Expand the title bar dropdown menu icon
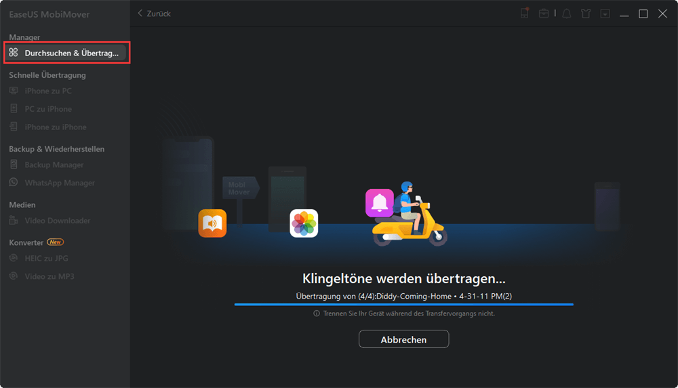The image size is (678, 388). (x=605, y=14)
